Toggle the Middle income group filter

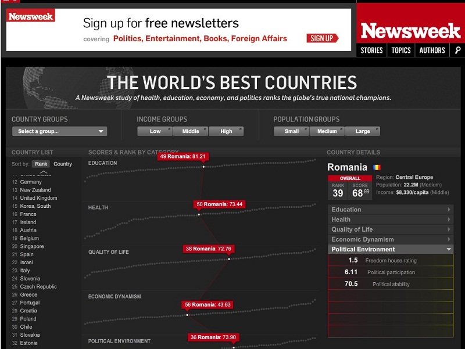coord(191,131)
